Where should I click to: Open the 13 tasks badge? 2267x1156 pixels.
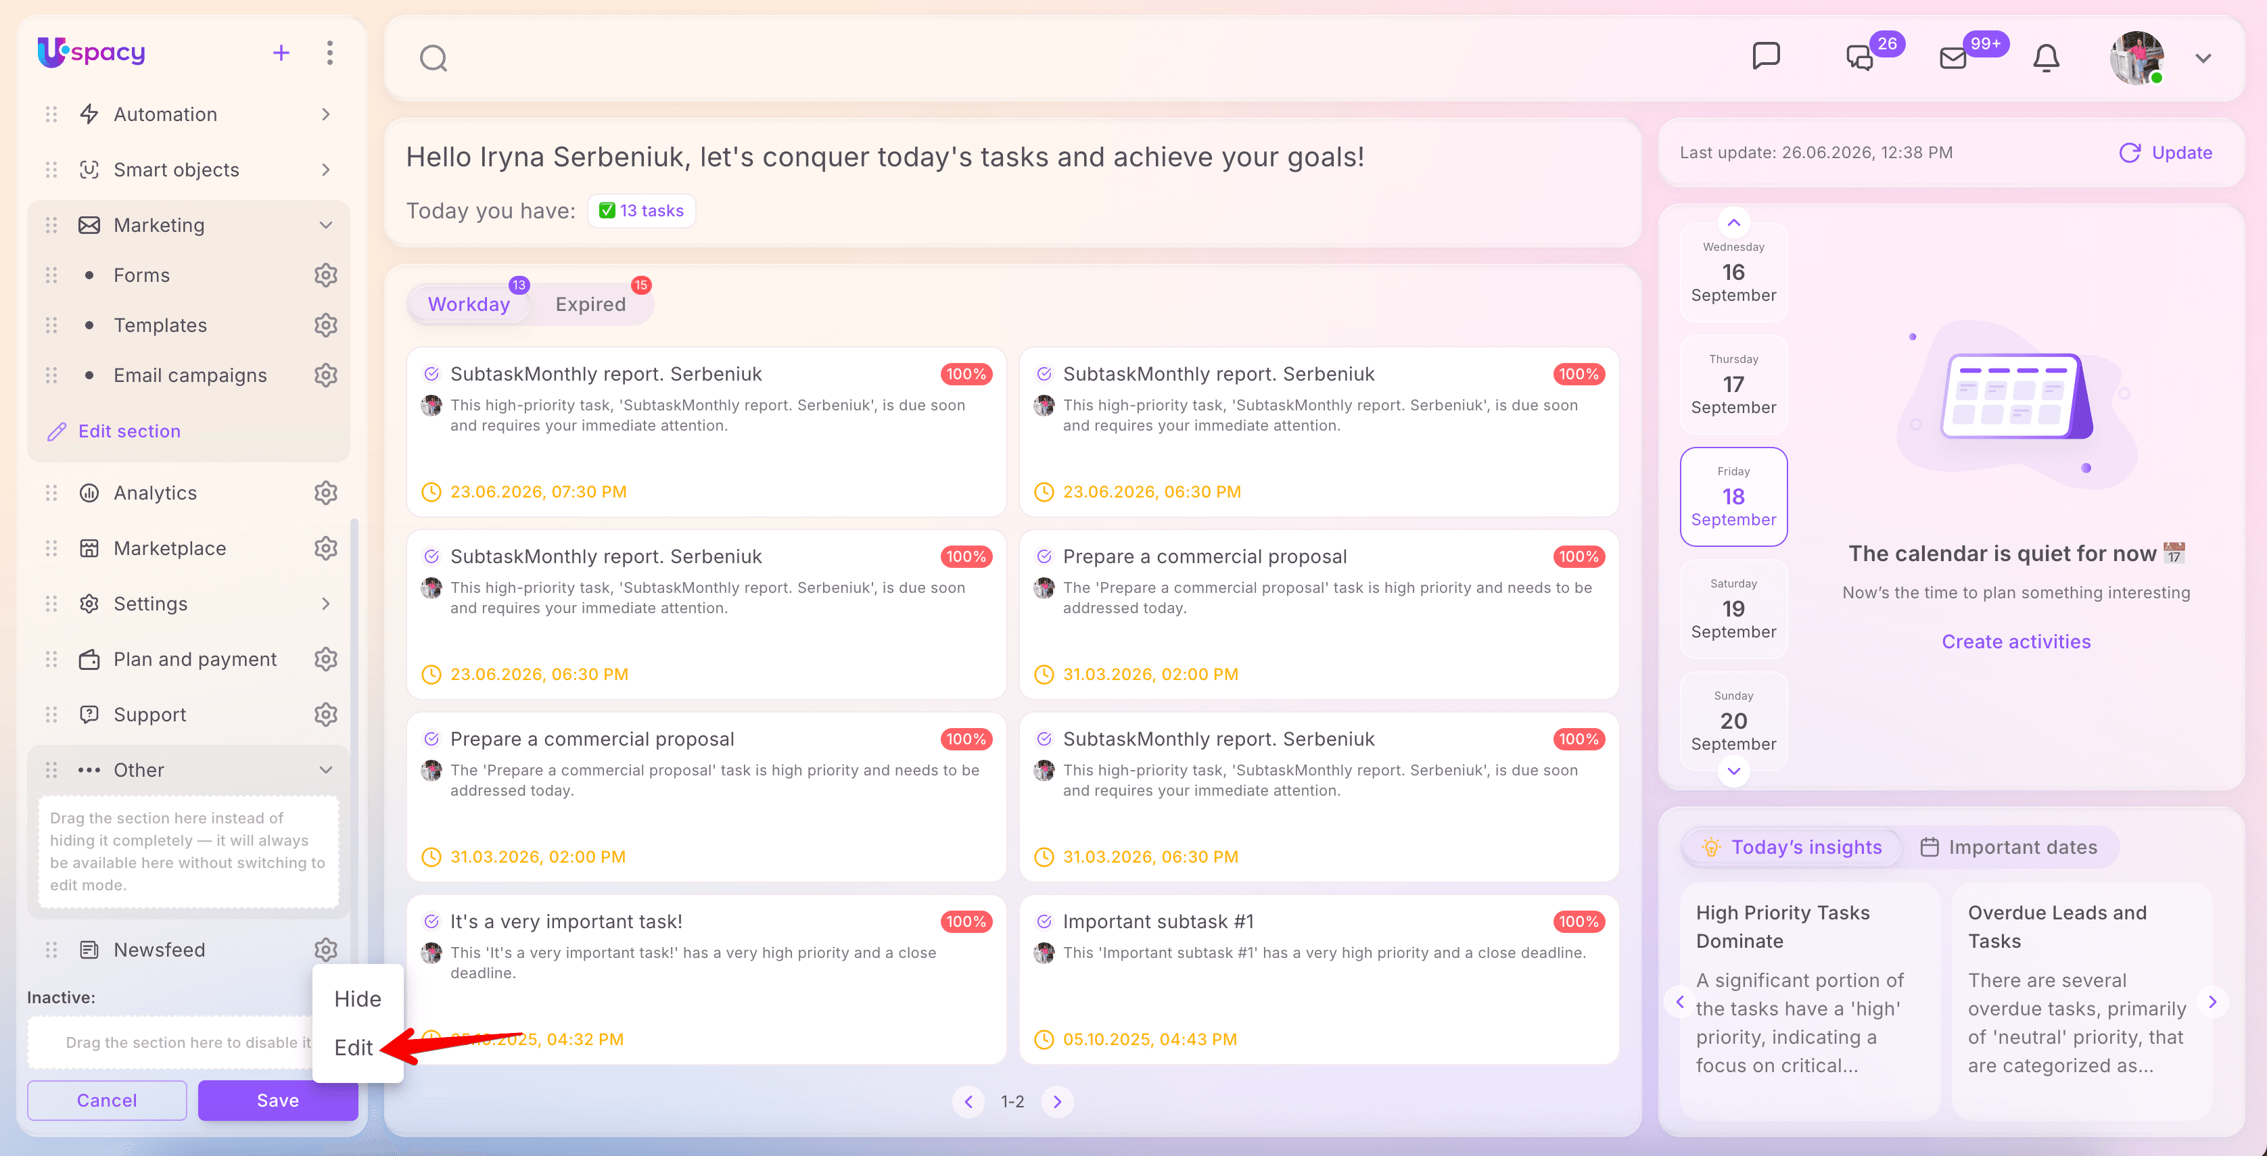click(642, 211)
